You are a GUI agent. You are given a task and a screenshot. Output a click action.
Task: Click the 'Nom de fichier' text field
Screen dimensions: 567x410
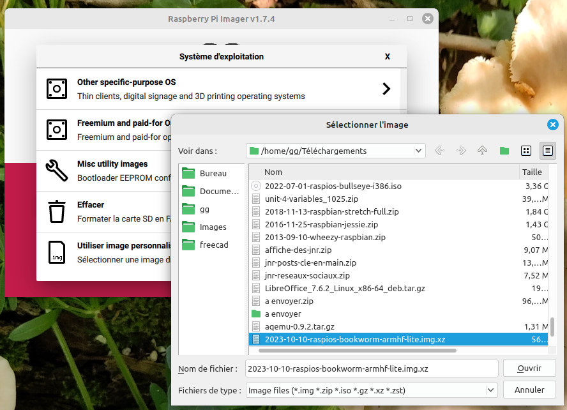pyautogui.click(x=372, y=368)
